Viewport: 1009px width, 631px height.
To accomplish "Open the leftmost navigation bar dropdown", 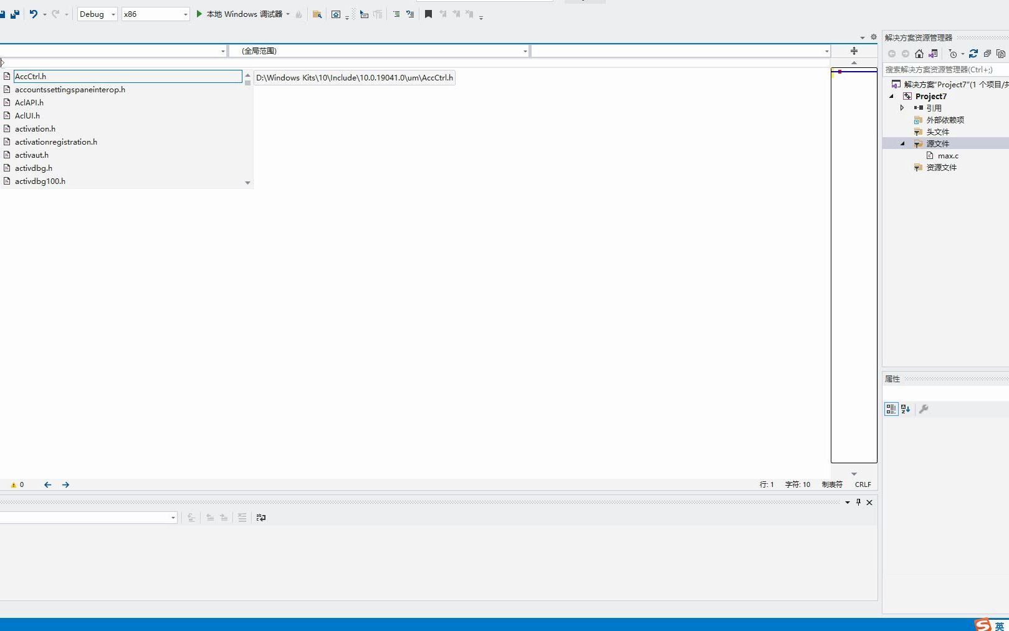I will click(x=113, y=51).
